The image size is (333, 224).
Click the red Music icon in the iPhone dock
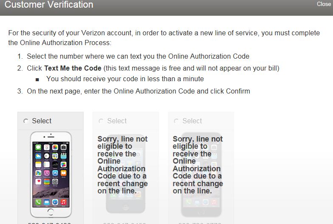point(64,202)
